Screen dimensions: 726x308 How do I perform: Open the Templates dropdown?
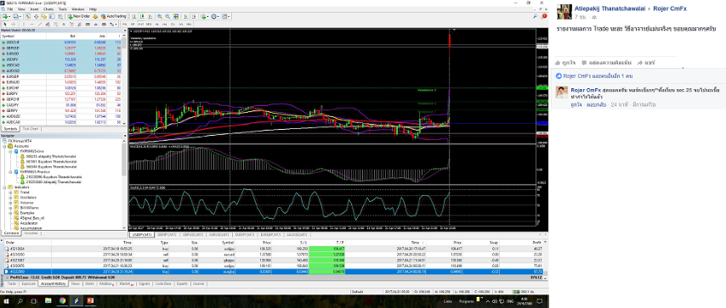click(226, 16)
